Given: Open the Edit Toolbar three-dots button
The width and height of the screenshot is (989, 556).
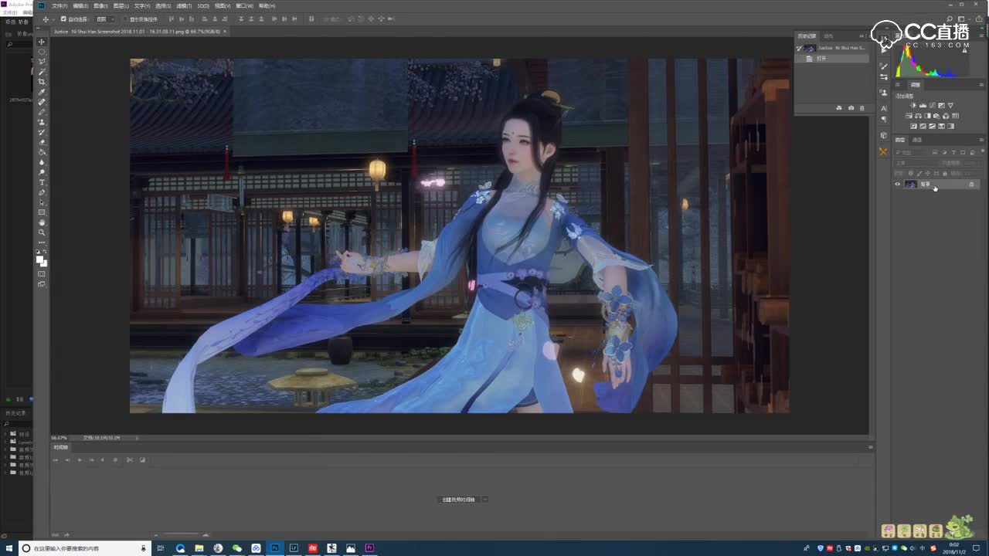Looking at the screenshot, I should [42, 242].
